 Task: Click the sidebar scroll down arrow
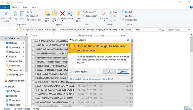[x=26, y=105]
